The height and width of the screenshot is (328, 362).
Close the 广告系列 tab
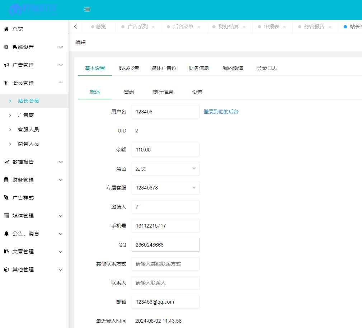153,27
